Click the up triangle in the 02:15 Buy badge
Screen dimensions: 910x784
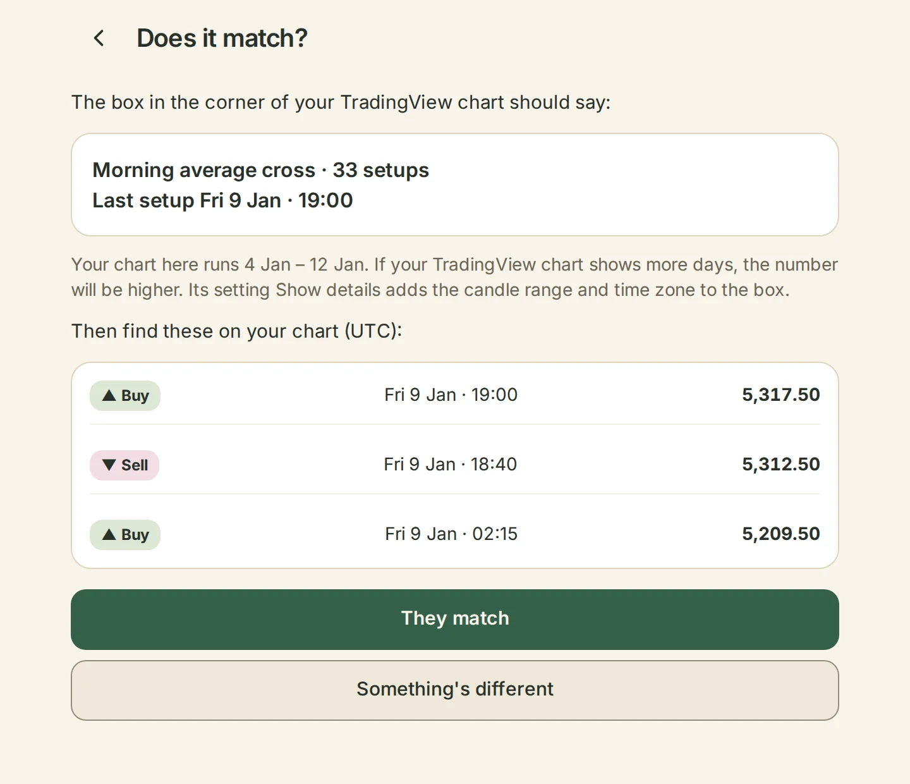(109, 534)
